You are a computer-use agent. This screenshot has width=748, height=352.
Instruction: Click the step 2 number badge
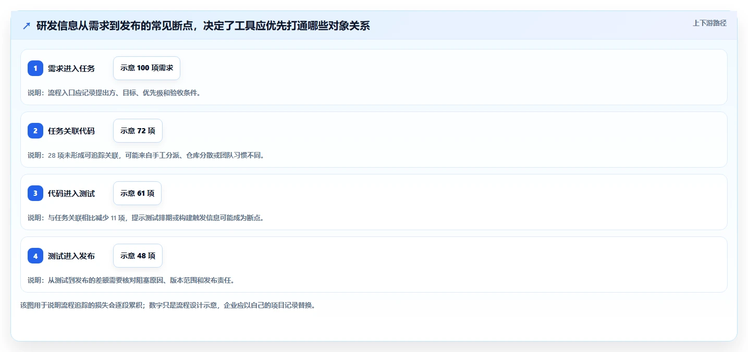pyautogui.click(x=35, y=131)
